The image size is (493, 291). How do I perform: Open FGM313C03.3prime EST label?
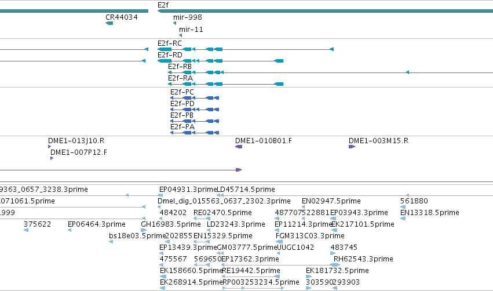[x=310, y=237]
